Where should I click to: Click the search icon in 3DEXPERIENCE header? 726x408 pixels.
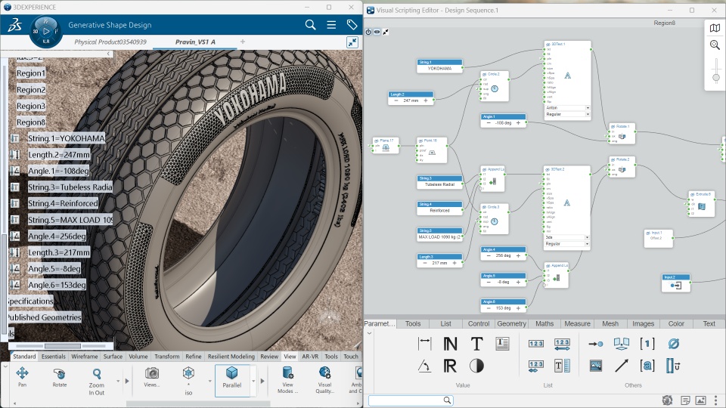click(x=310, y=25)
